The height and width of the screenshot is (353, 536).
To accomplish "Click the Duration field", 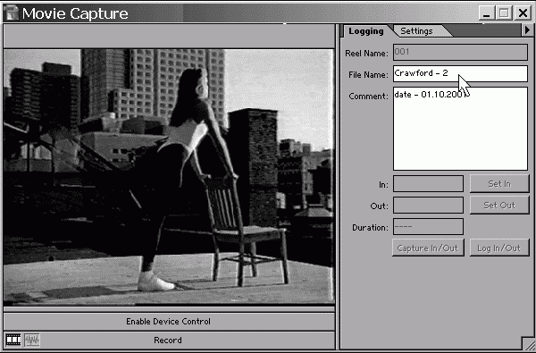I will [428, 227].
